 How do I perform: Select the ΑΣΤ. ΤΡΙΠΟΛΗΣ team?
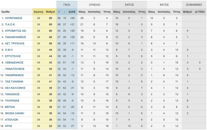point(14,43)
